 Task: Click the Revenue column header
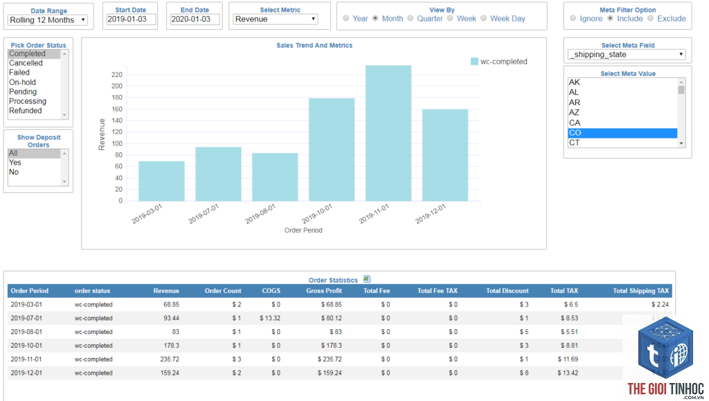click(x=166, y=291)
